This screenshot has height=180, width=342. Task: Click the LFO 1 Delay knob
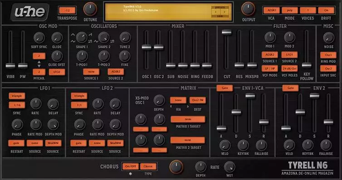pos(53,104)
